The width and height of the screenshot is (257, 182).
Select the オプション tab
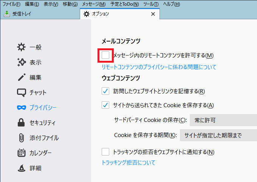click(x=120, y=14)
